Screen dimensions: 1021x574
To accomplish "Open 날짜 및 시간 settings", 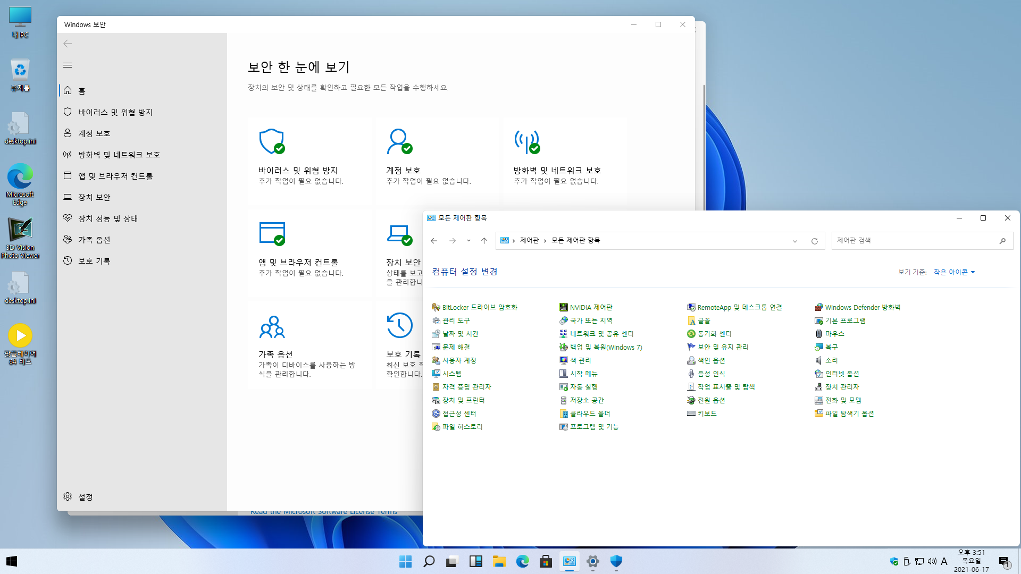I will pos(455,334).
